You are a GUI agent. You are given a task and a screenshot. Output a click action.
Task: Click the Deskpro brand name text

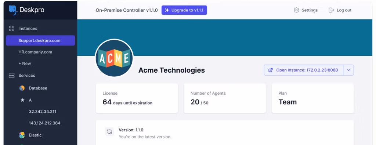[x=32, y=10]
